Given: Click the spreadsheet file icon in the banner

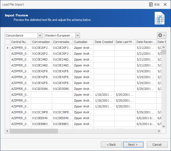Looking at the screenshot, I should (159, 18).
